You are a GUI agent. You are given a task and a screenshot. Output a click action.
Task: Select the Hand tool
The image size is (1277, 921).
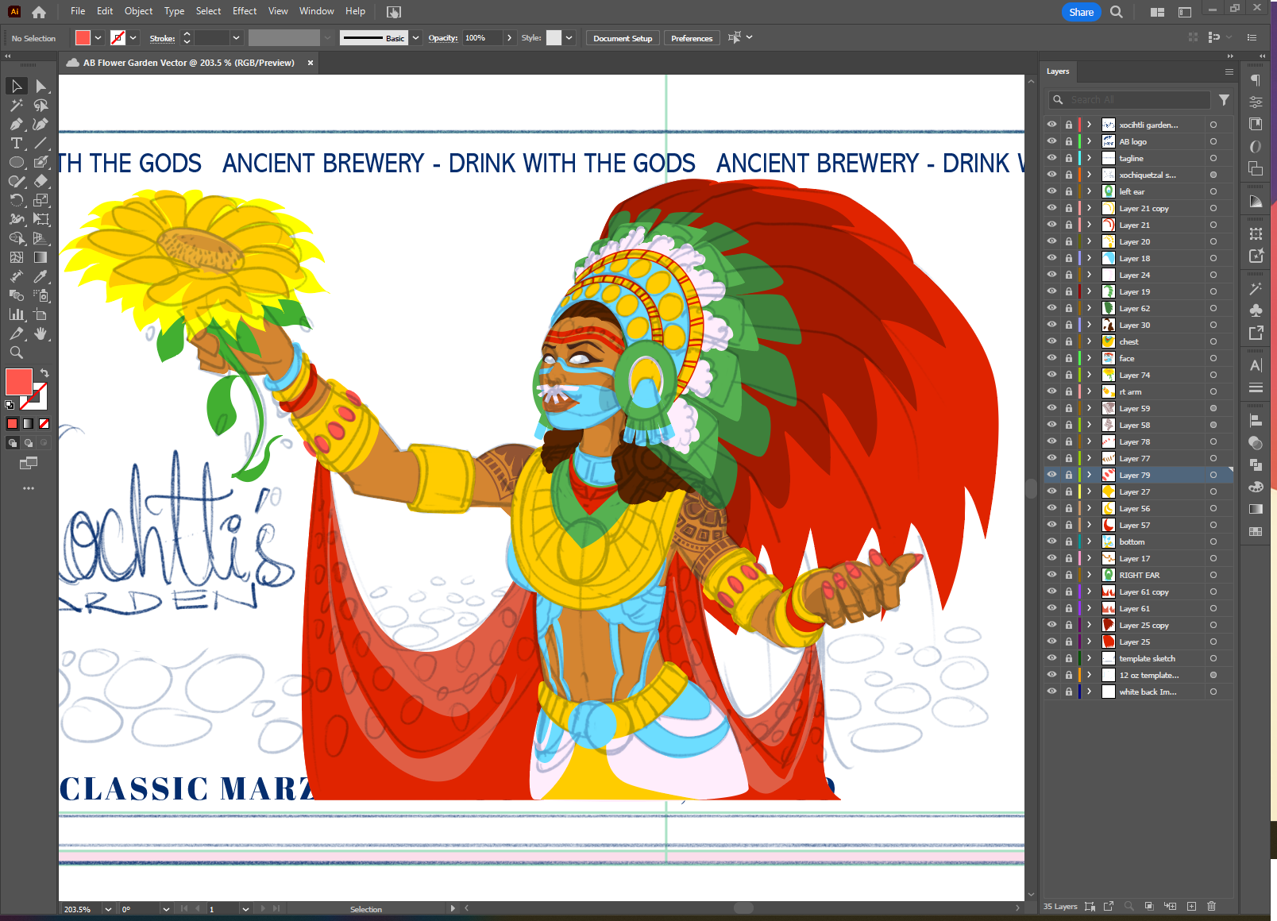[41, 333]
